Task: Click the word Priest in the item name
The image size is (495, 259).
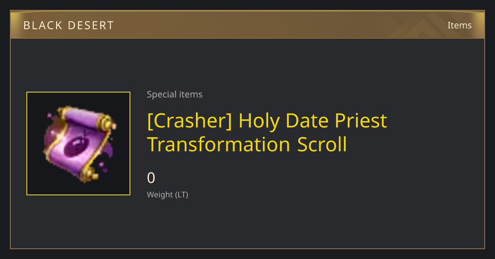Action: click(361, 121)
